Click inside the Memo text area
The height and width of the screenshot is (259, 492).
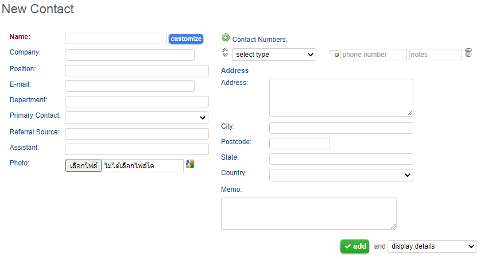click(309, 214)
